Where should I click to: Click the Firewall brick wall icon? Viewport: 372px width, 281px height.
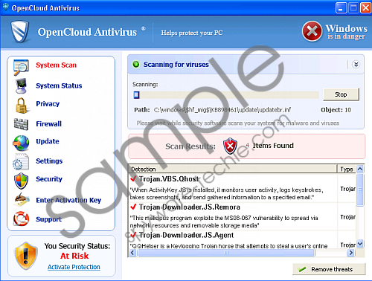[21, 124]
